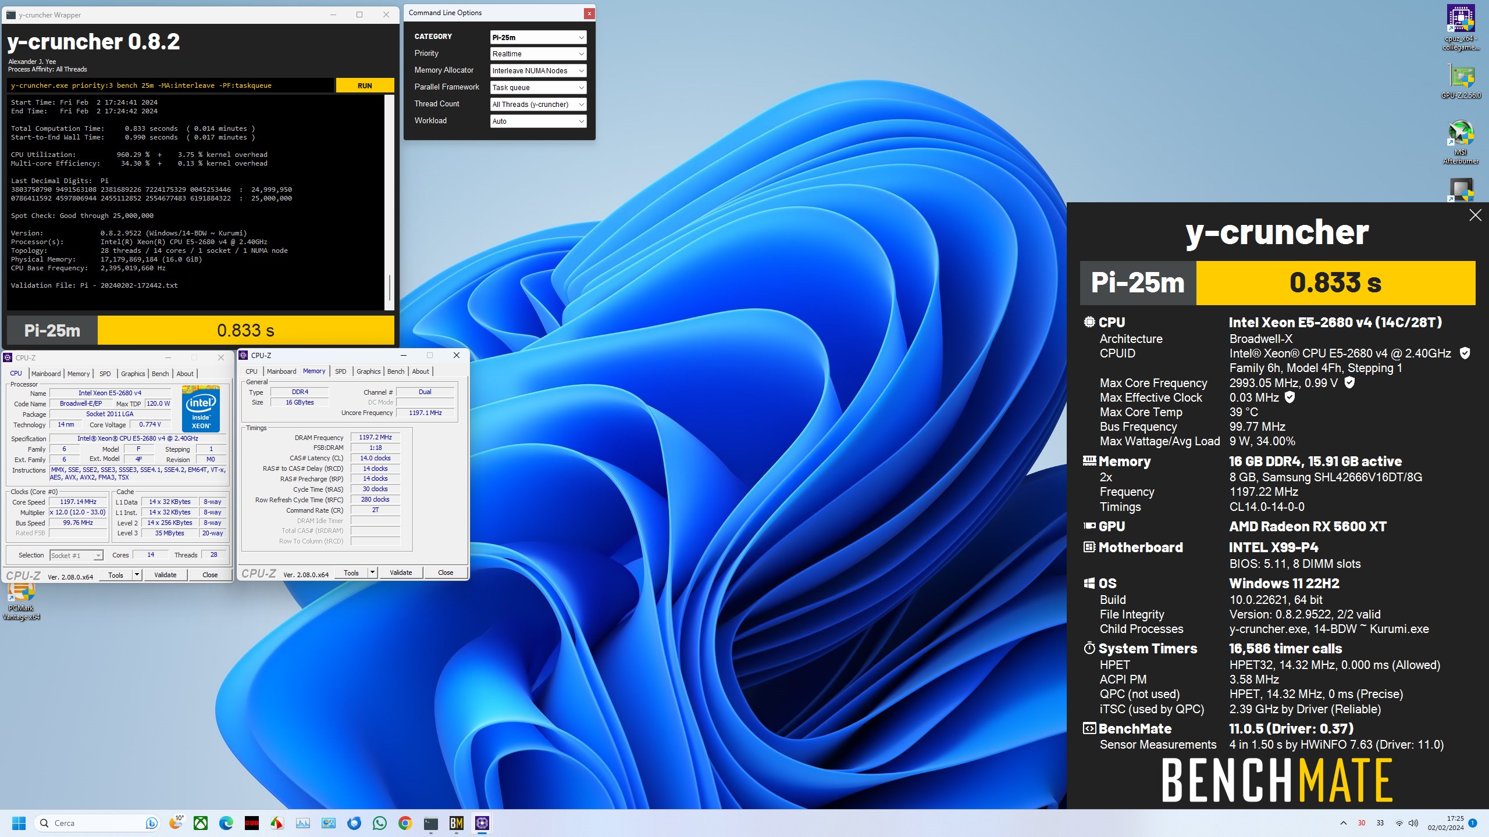Screen dimensions: 1489x837
Task: Switch to the terminal window on the taskbar
Action: click(x=431, y=823)
